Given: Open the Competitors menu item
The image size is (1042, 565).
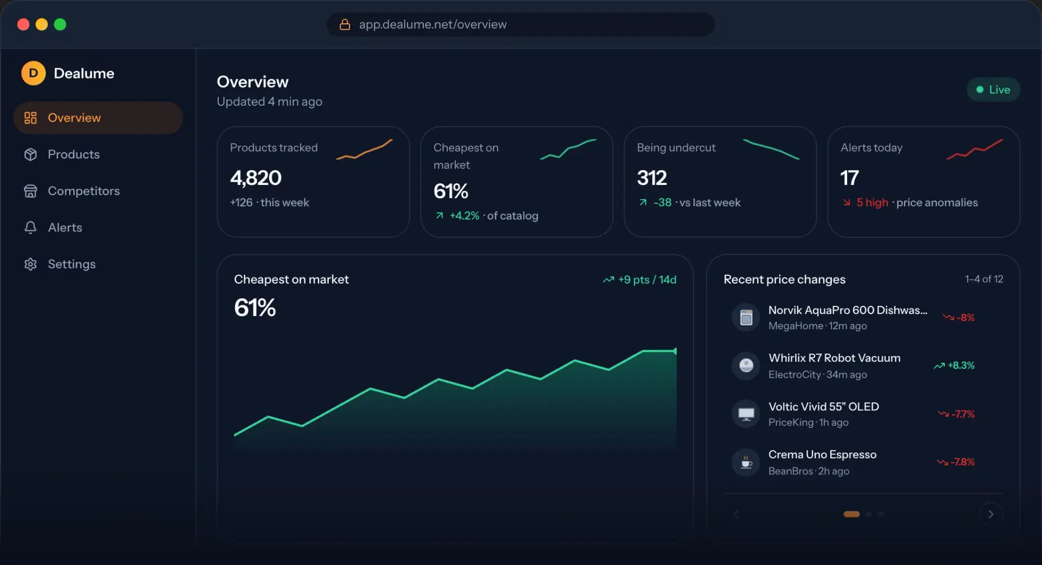Looking at the screenshot, I should (x=98, y=191).
